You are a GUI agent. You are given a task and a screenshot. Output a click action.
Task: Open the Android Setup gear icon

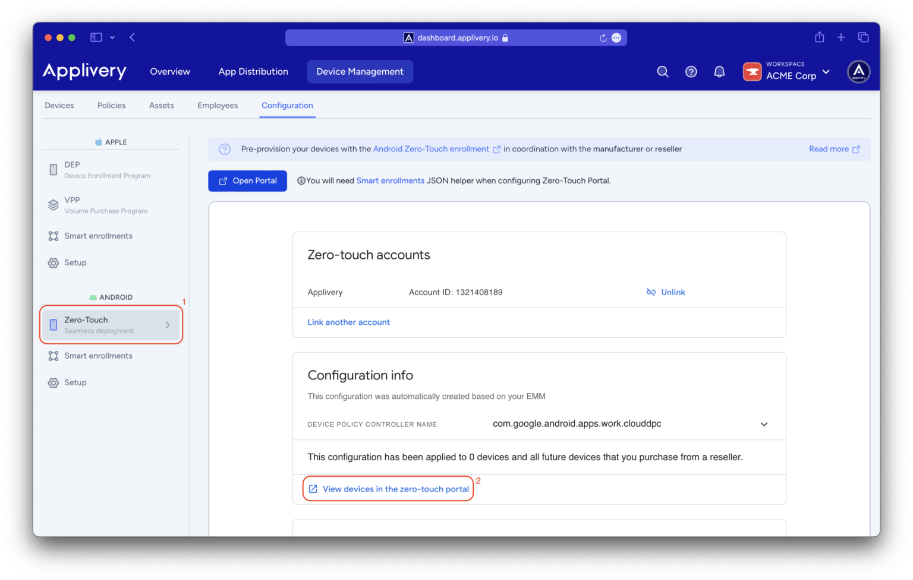[53, 382]
